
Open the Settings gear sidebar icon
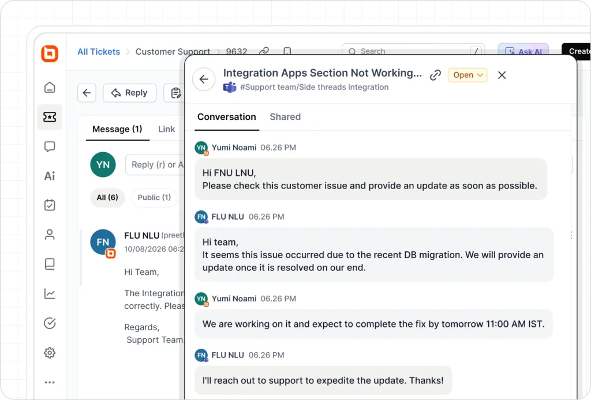(x=50, y=353)
